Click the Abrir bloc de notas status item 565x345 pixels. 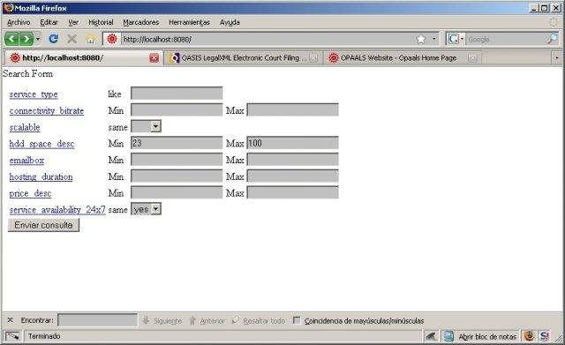[480, 337]
